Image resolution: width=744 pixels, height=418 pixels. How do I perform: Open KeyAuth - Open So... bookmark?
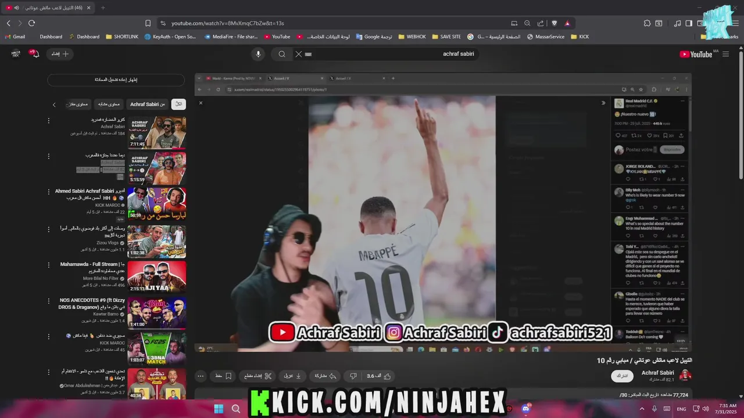pyautogui.click(x=170, y=37)
